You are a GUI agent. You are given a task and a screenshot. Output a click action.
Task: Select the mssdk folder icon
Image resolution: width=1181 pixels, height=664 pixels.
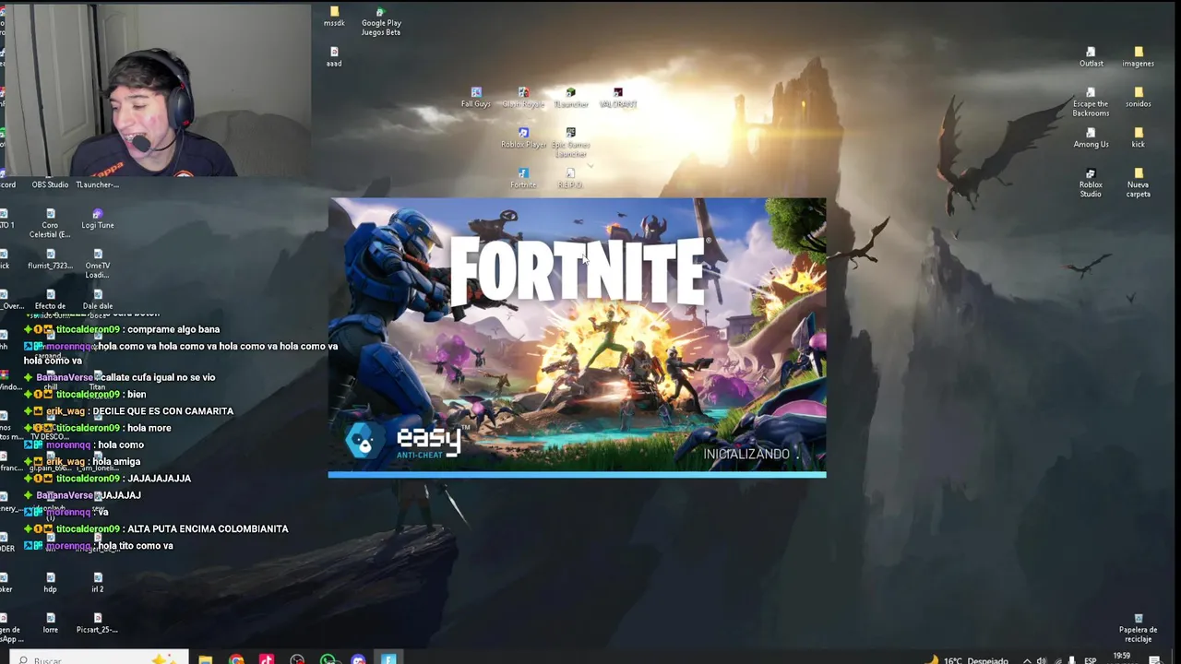pos(334,17)
